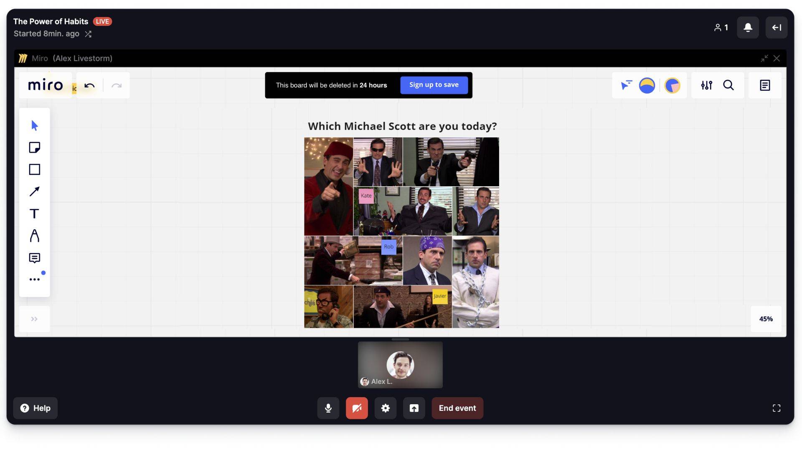Mute the microphone
The width and height of the screenshot is (802, 451).
click(328, 408)
